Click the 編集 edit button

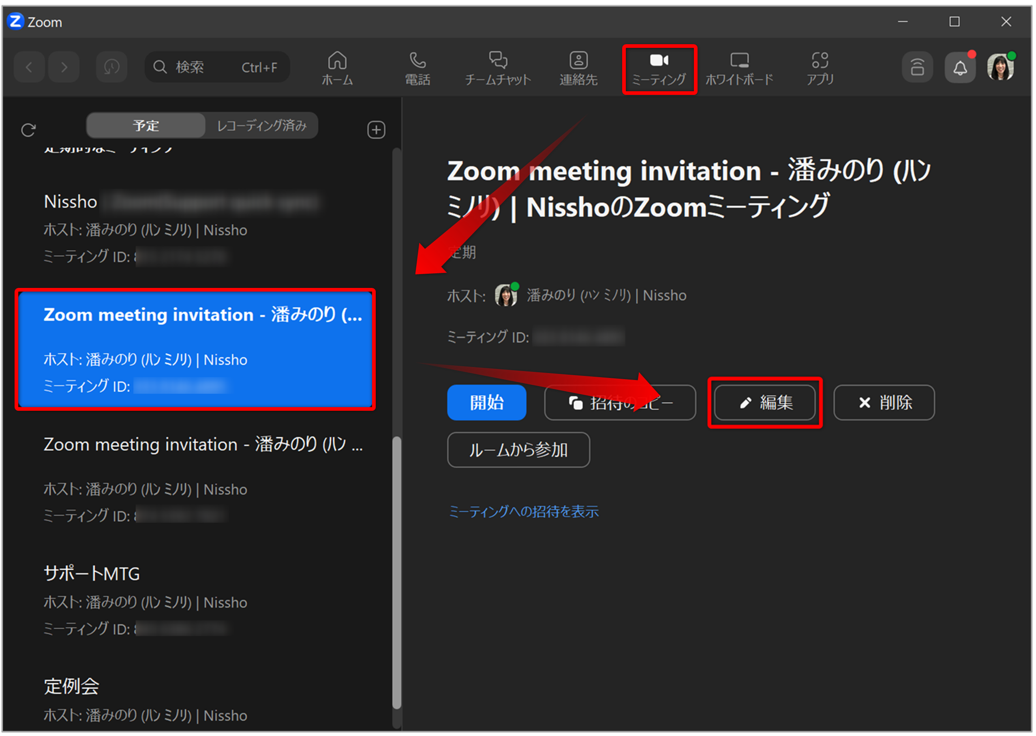tap(765, 402)
